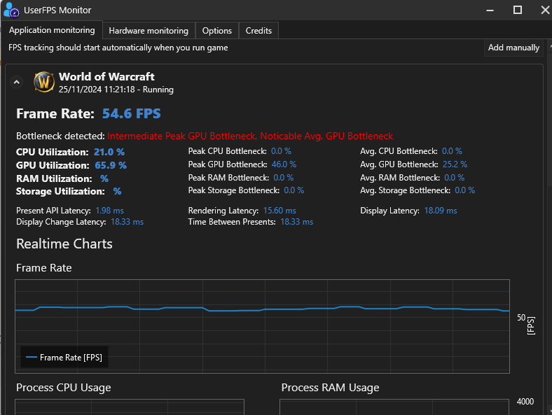Click Avg. GPU Bottleneck 25.2 % value
The image size is (552, 415).
[x=455, y=164]
